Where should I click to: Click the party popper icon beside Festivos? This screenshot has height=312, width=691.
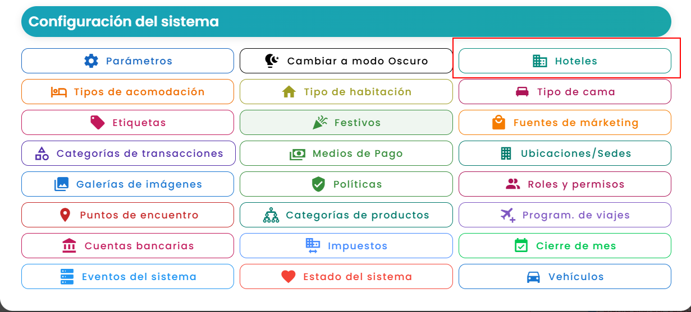pos(320,123)
